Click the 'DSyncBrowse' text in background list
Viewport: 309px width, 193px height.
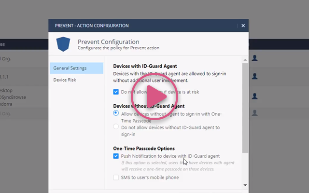click(x=13, y=97)
